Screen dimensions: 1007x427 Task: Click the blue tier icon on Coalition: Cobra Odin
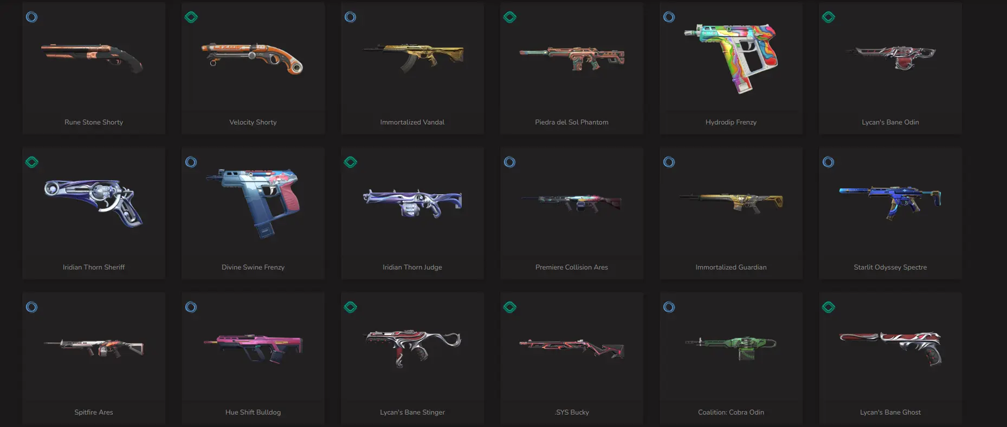click(669, 307)
